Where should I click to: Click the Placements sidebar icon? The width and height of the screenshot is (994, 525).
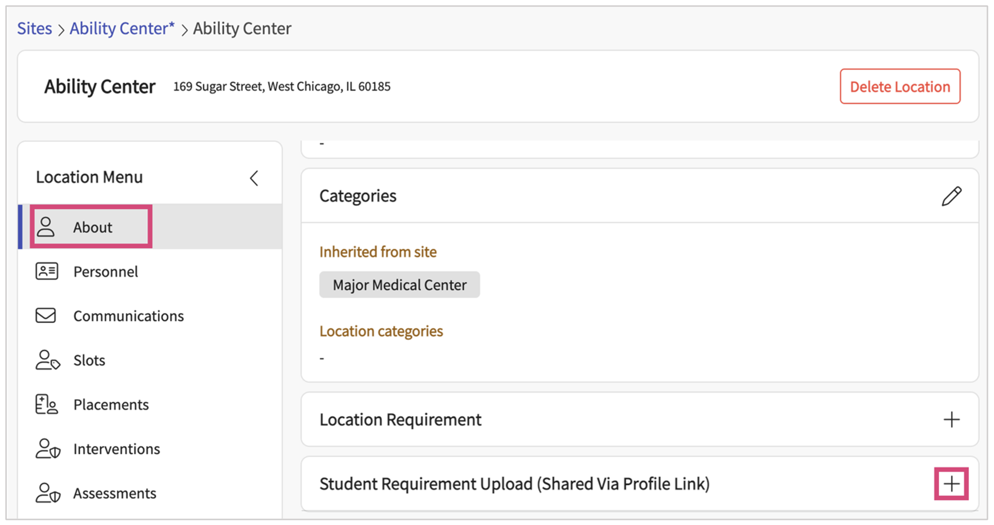tap(46, 404)
